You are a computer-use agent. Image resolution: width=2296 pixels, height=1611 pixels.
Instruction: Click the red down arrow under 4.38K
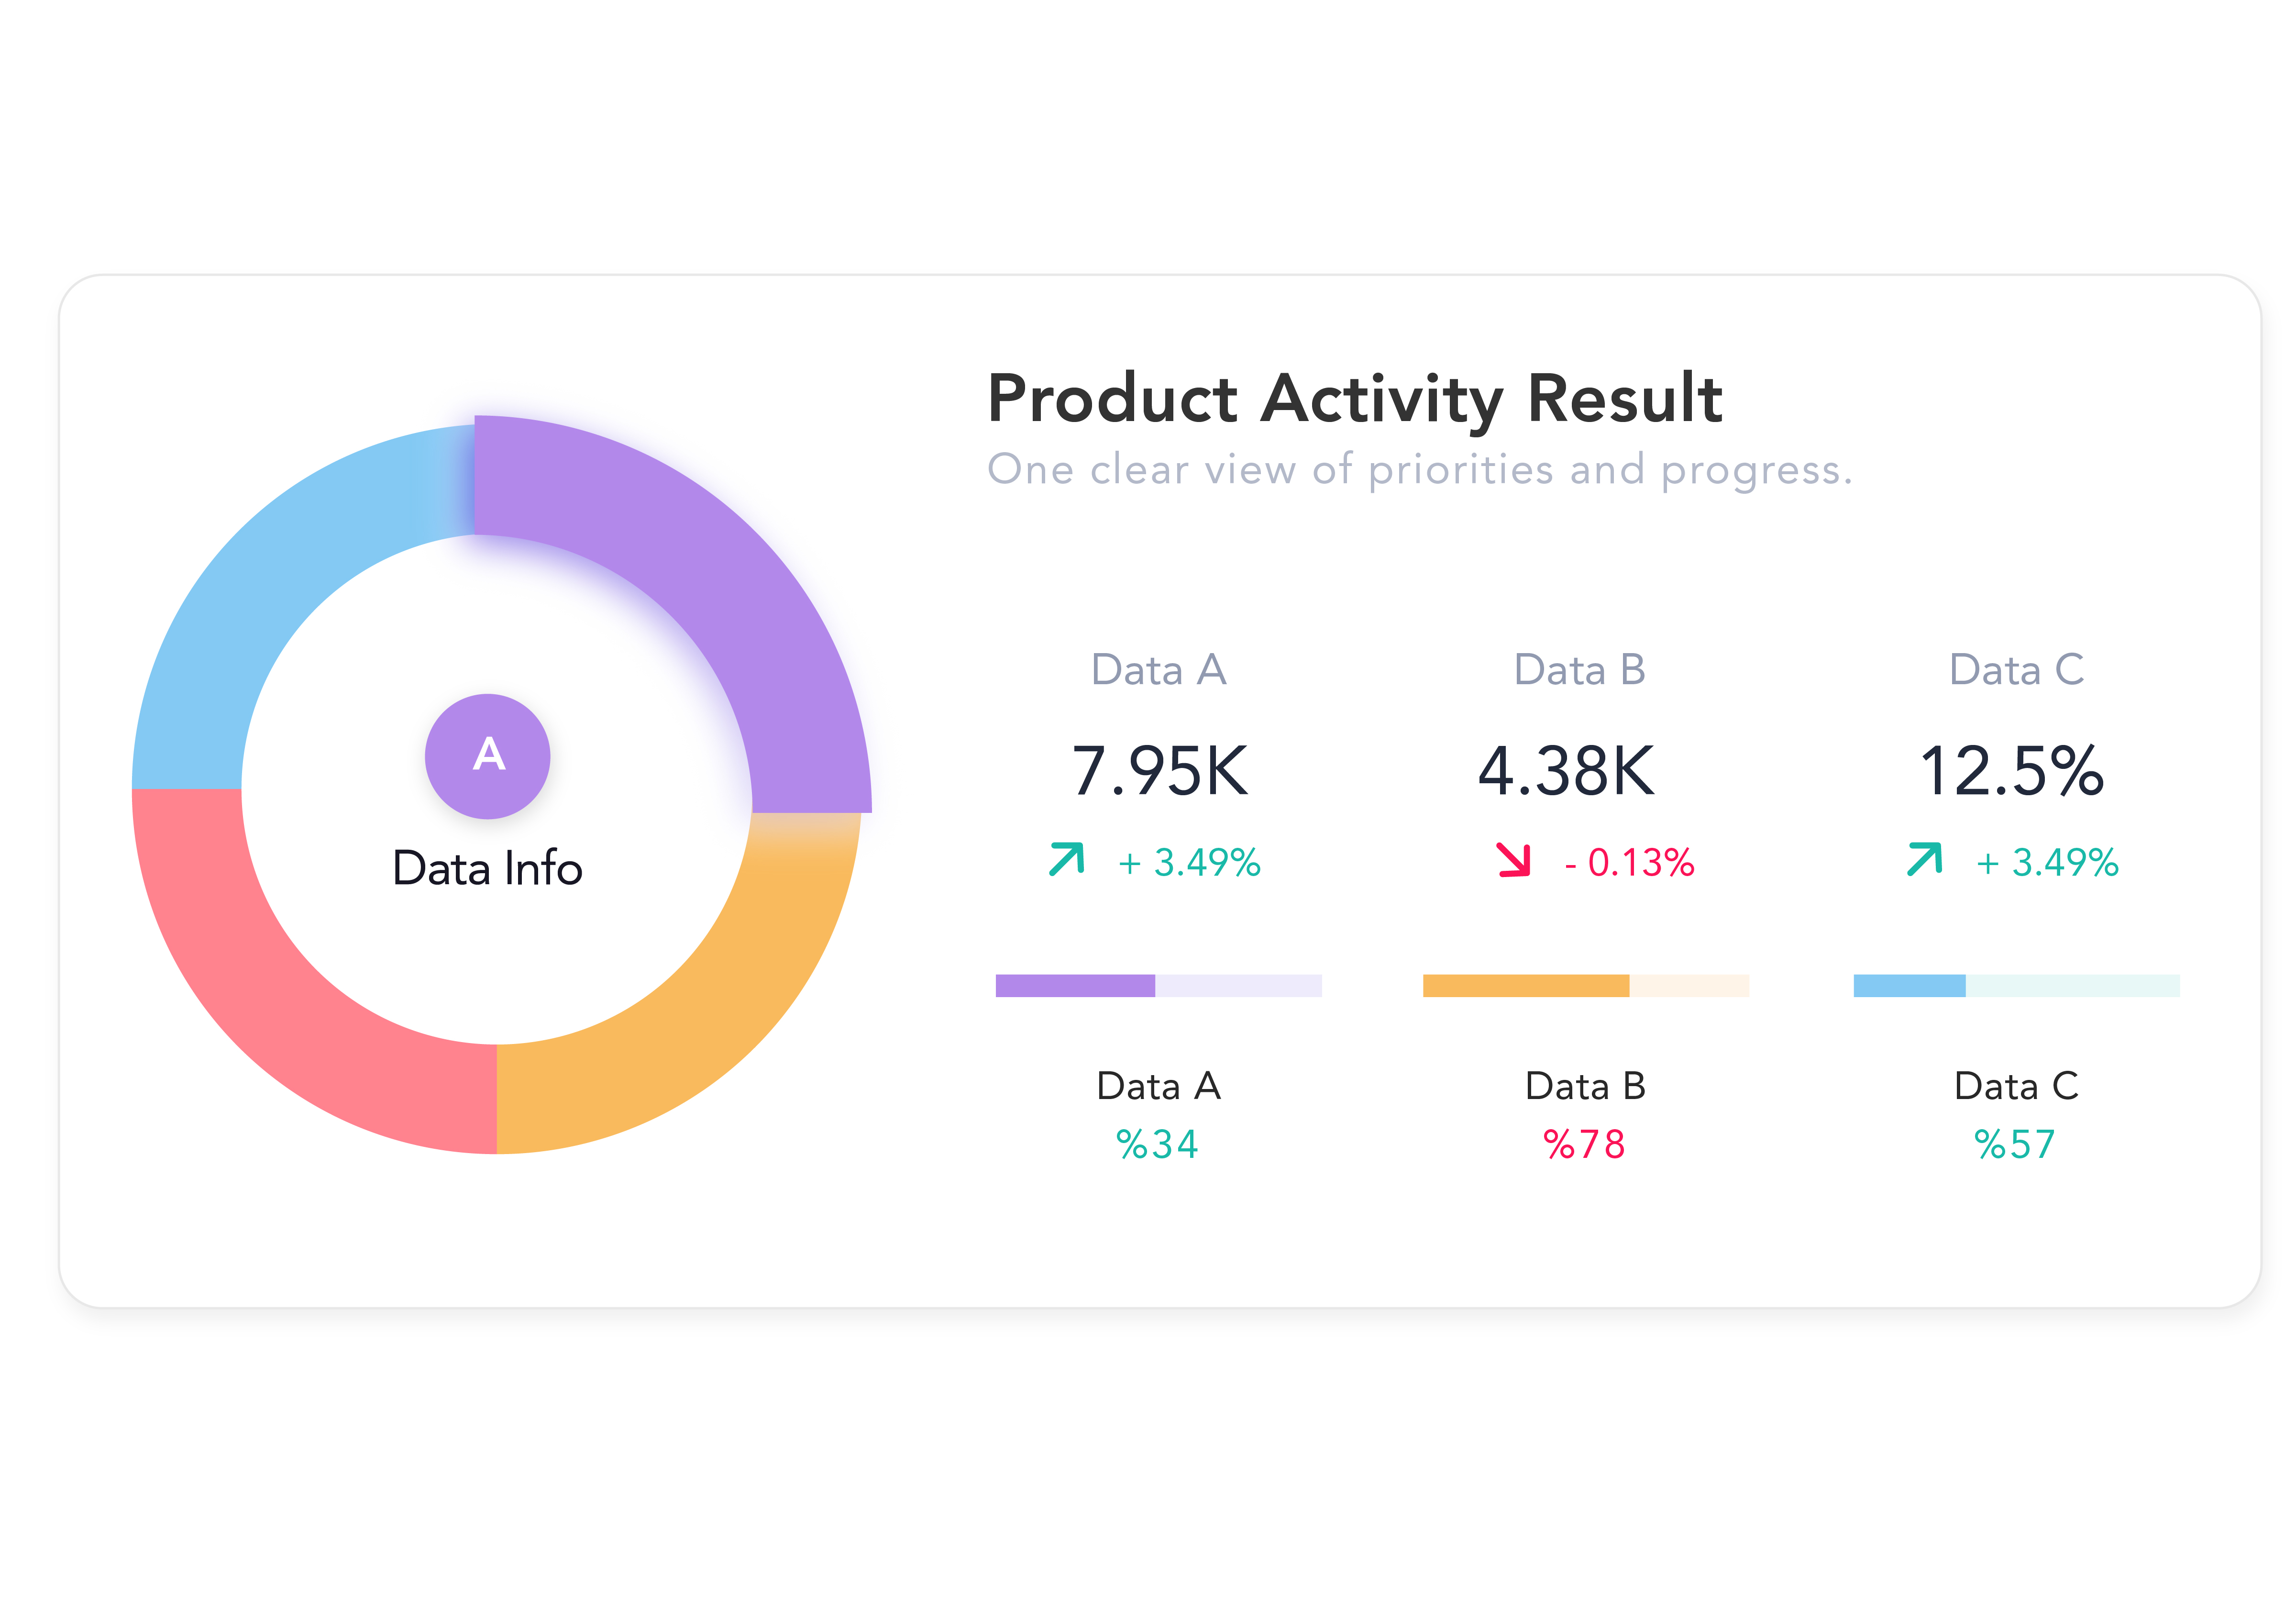pos(1513,859)
